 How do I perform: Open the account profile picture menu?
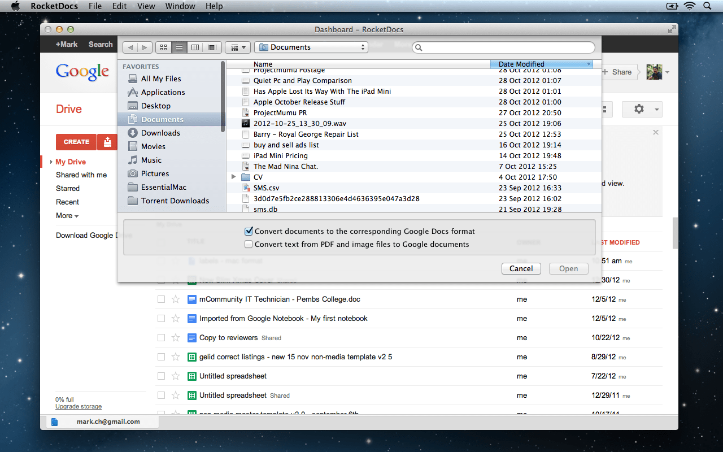pyautogui.click(x=654, y=72)
